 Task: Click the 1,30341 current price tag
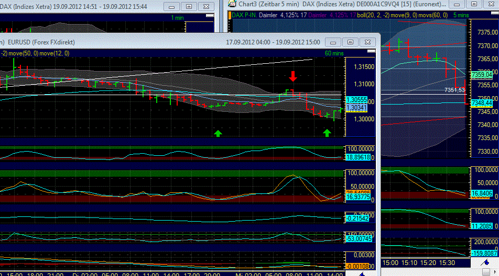pyautogui.click(x=357, y=108)
